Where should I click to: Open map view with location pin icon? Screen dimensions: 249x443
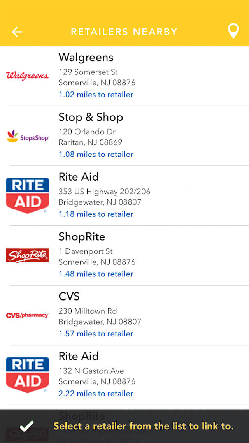[x=233, y=31]
